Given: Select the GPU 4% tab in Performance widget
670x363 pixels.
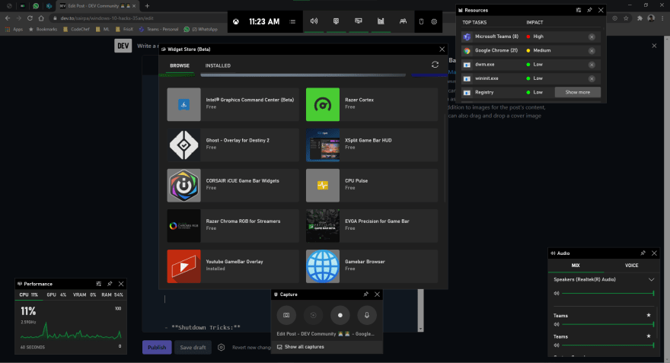Looking at the screenshot, I should point(56,295).
